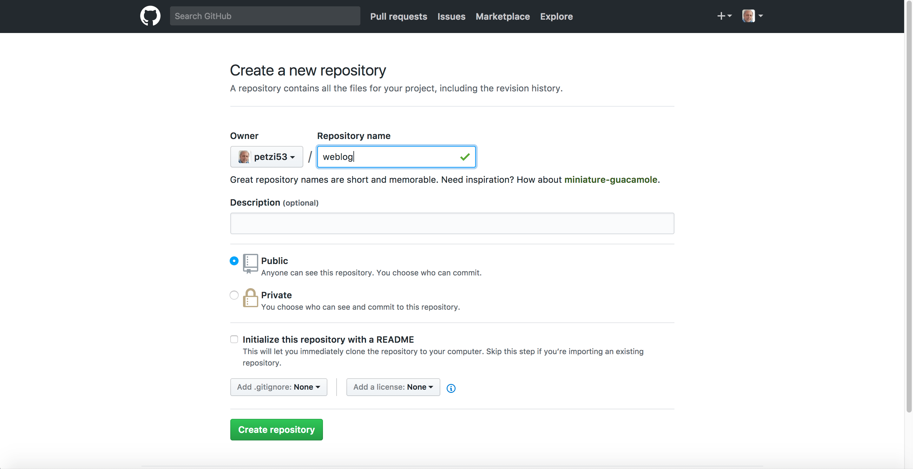The width and height of the screenshot is (913, 469).
Task: Use the miniature-guacamole name suggestion link
Action: point(610,180)
